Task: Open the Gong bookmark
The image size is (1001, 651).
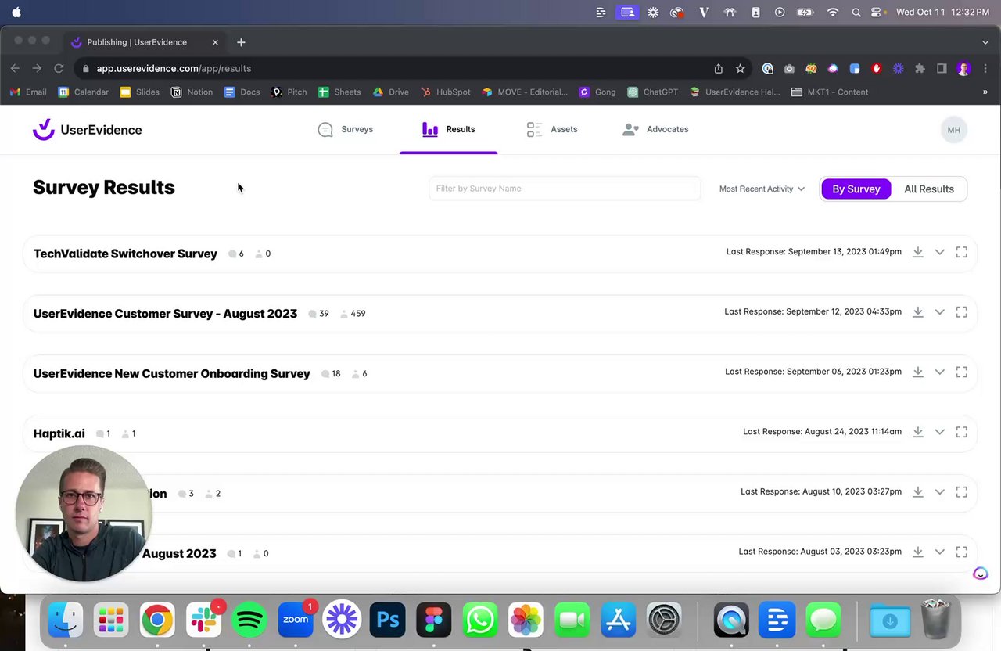Action: tap(597, 92)
